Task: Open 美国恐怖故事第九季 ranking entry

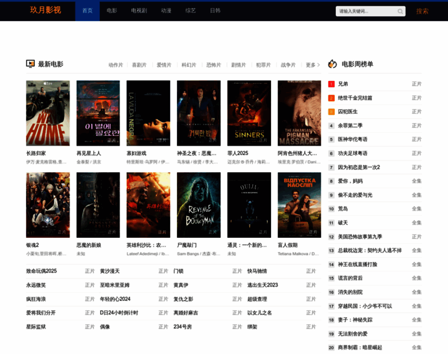Action: [360, 237]
